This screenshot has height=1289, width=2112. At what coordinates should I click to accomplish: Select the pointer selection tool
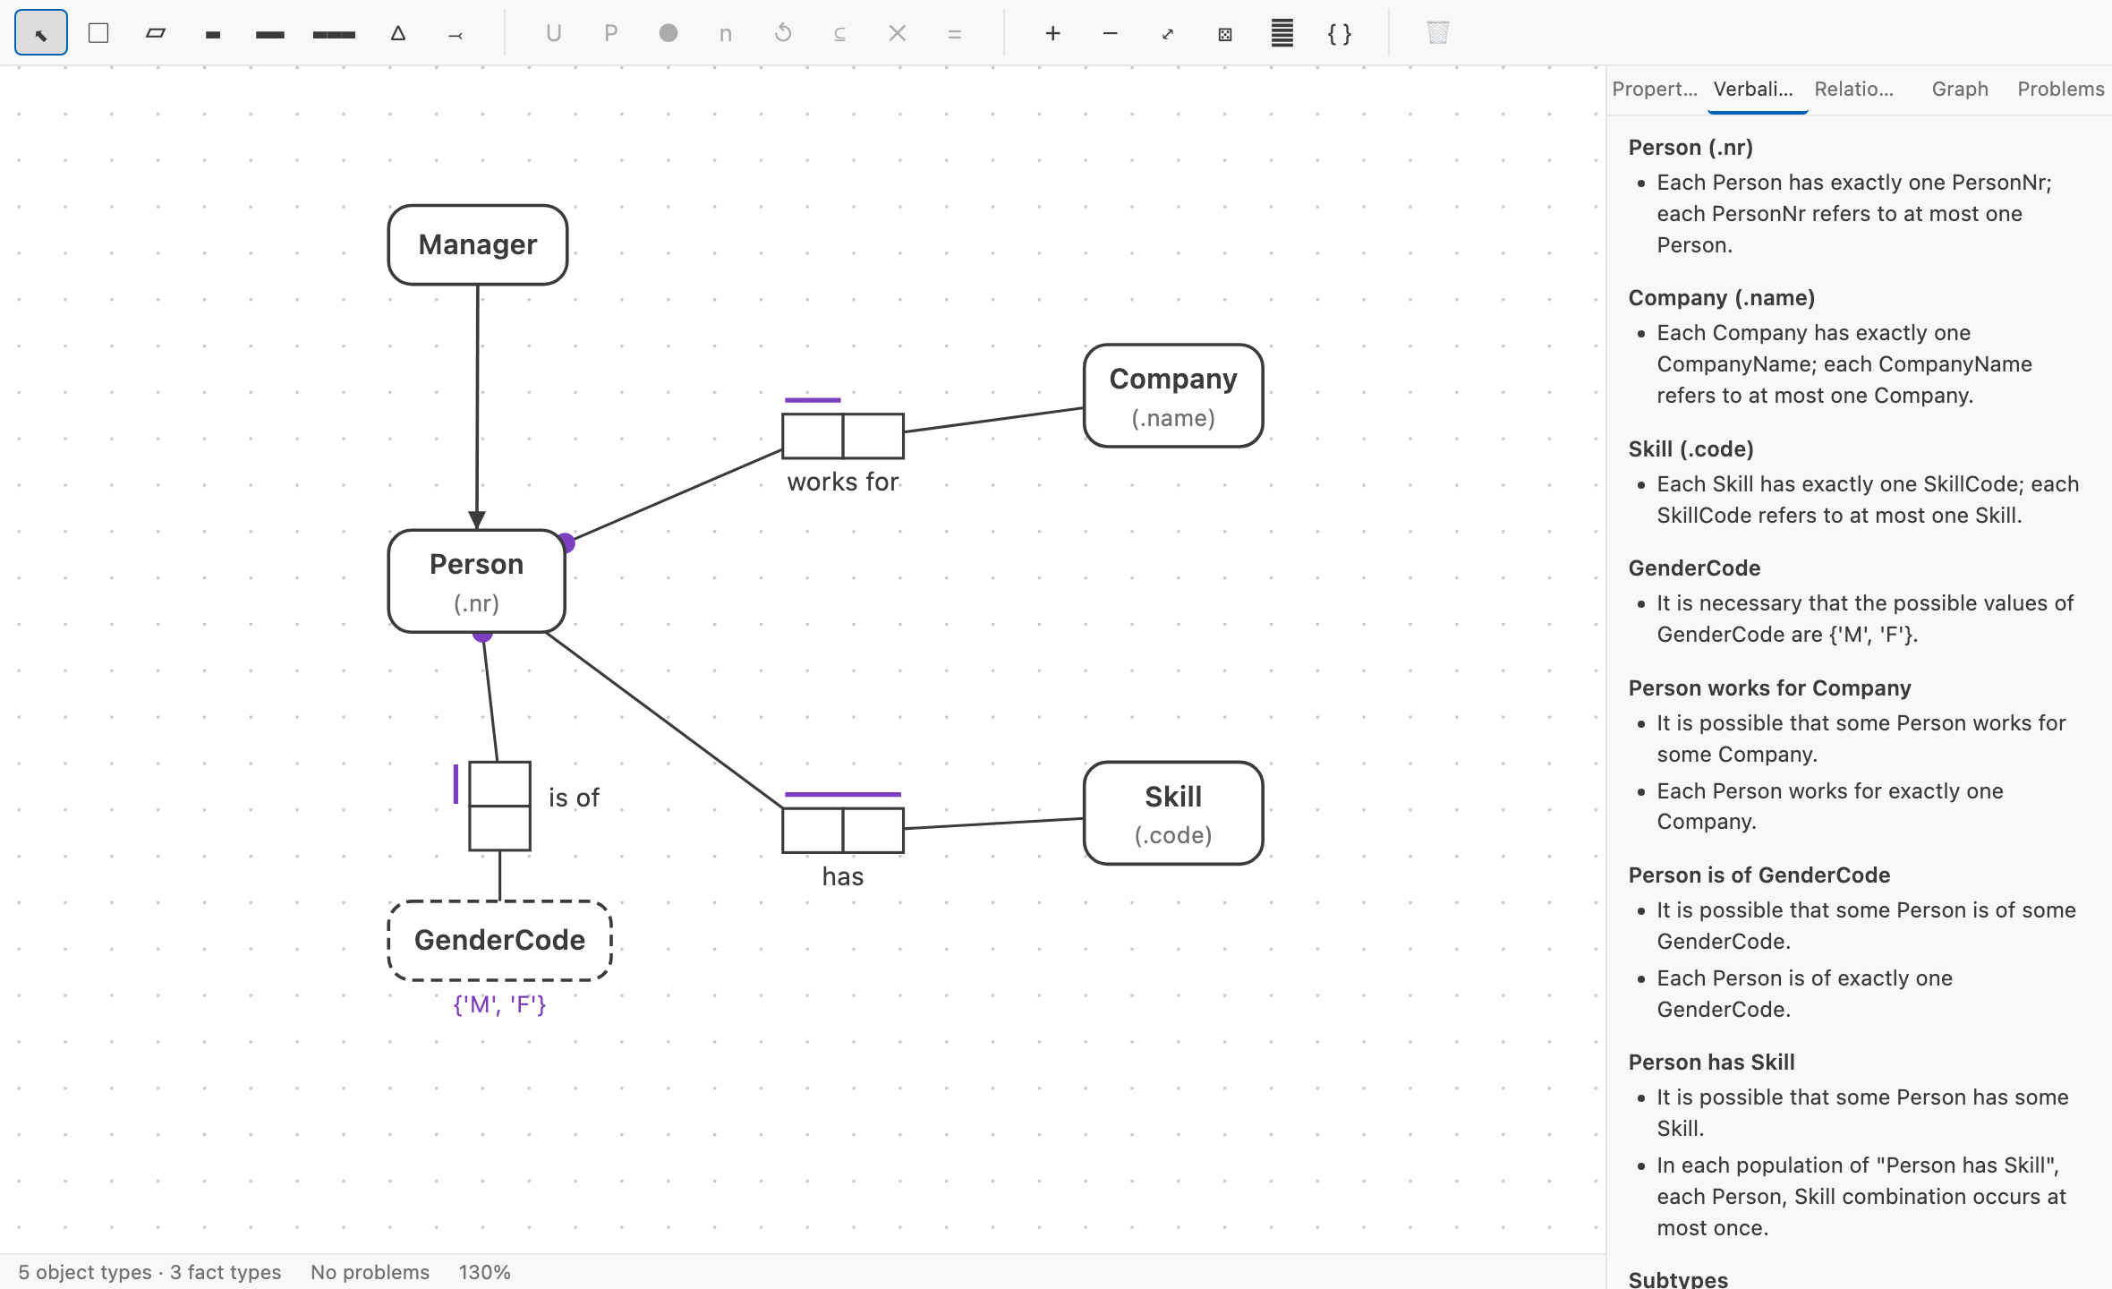(x=41, y=33)
